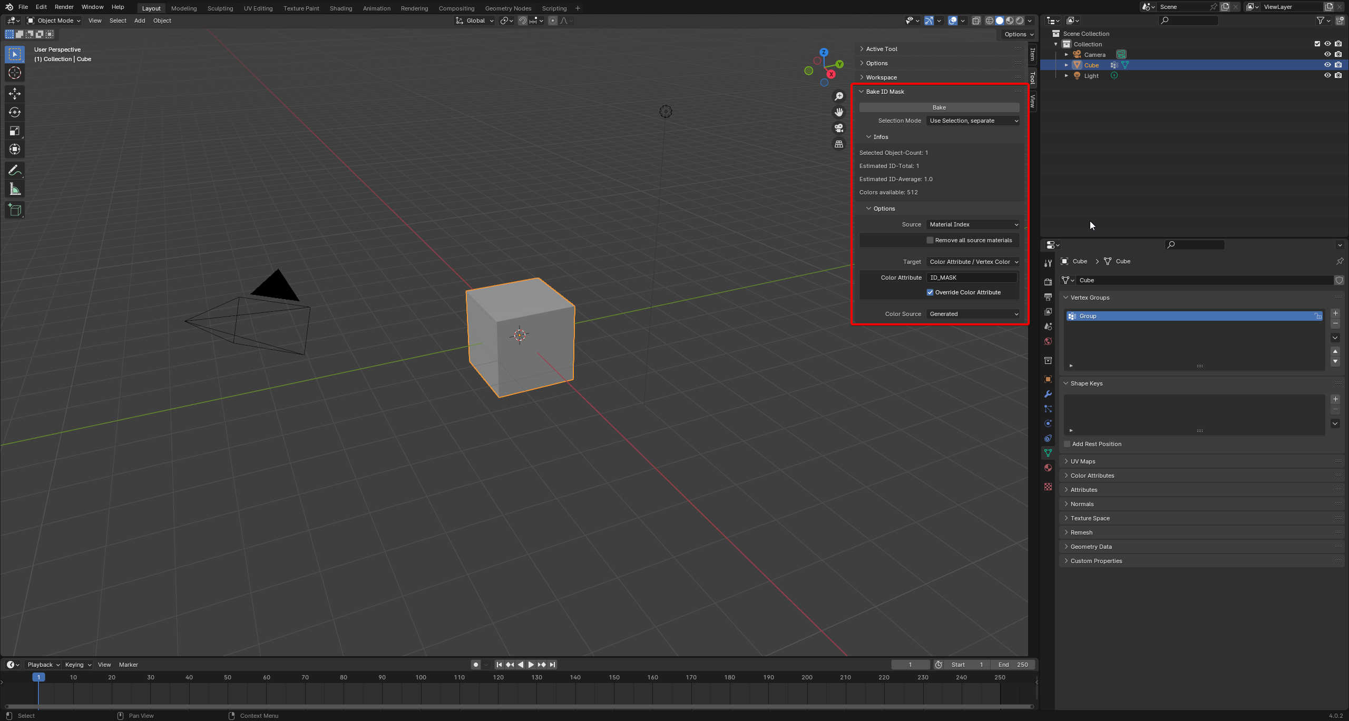The height and width of the screenshot is (721, 1349).
Task: Click the Bake button
Action: [939, 107]
